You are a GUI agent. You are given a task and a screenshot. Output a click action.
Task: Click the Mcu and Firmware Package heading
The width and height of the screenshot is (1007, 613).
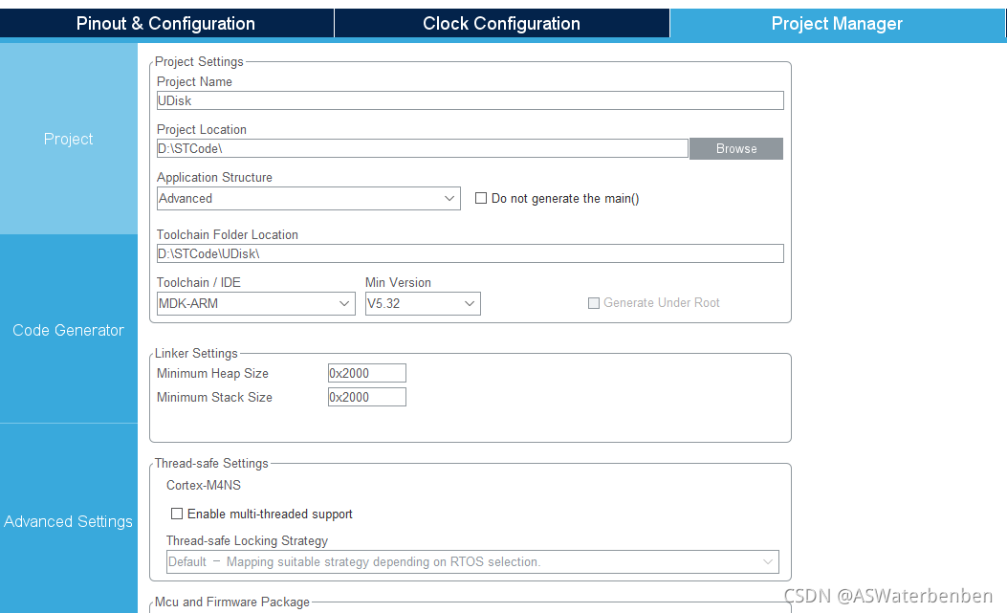tap(231, 602)
